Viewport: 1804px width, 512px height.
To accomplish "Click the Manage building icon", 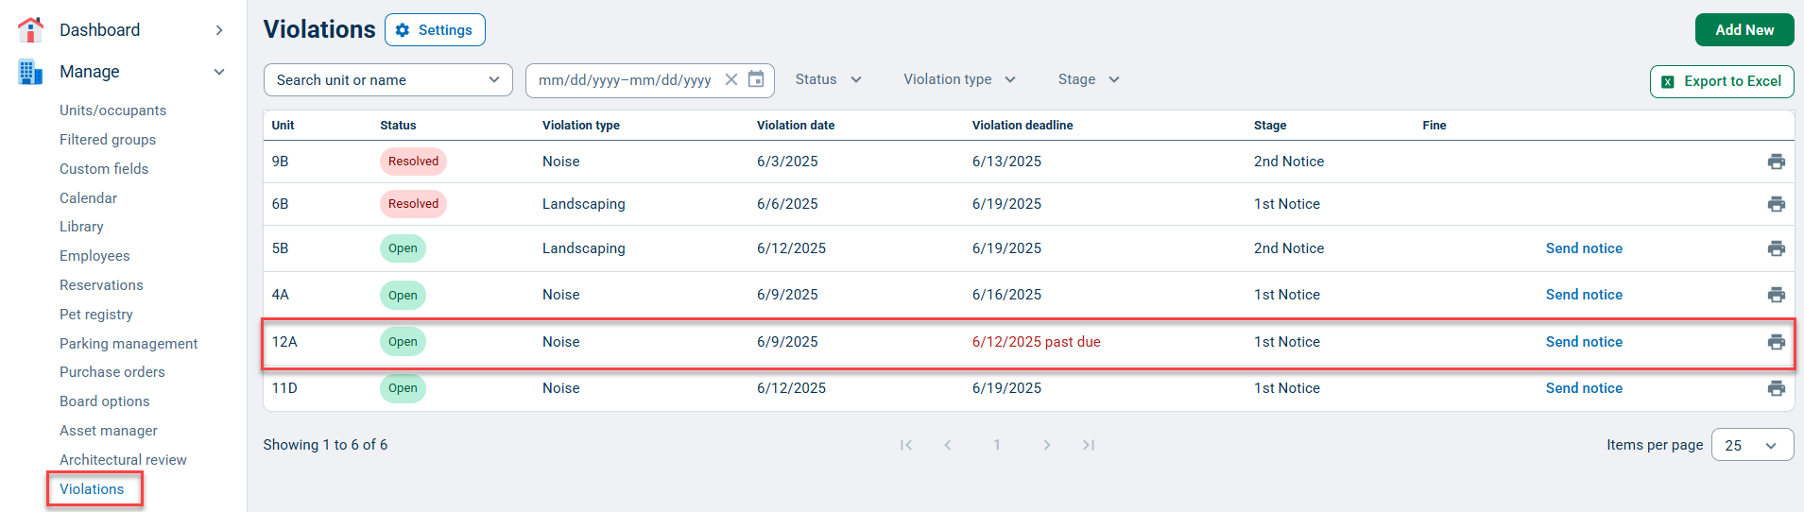I will (x=30, y=72).
